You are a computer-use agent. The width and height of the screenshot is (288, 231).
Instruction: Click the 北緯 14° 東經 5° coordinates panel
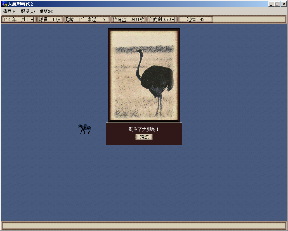pyautogui.click(x=87, y=20)
